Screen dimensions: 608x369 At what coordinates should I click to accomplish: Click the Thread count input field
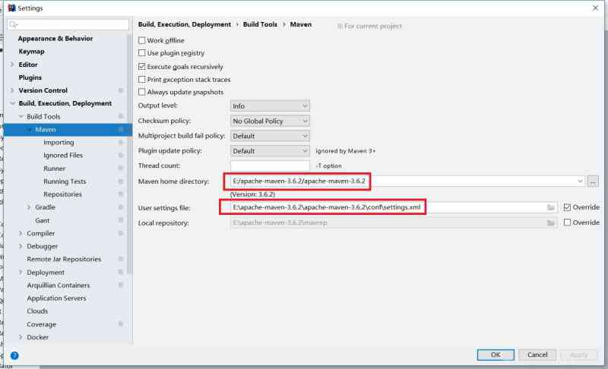[x=270, y=166]
